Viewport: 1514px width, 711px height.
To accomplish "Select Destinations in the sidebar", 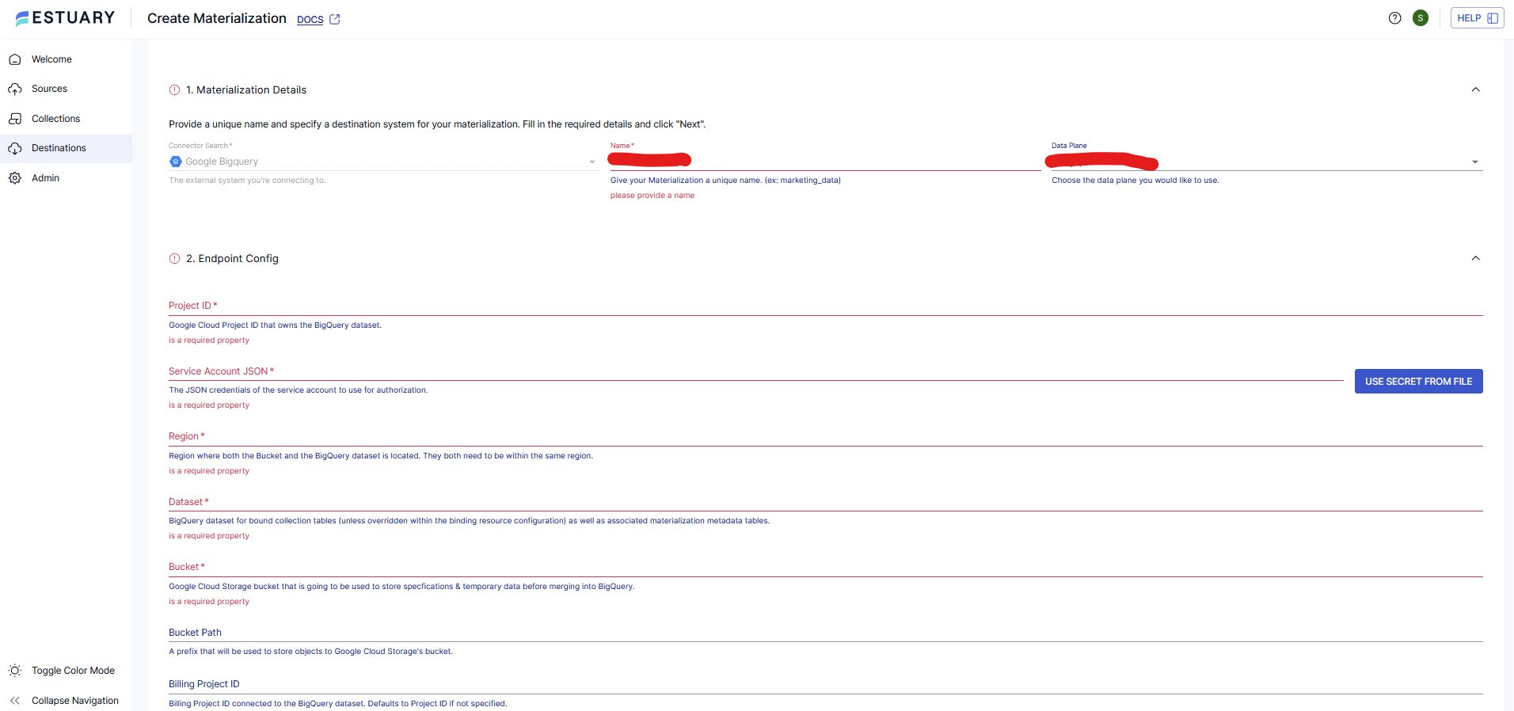I will [x=66, y=148].
